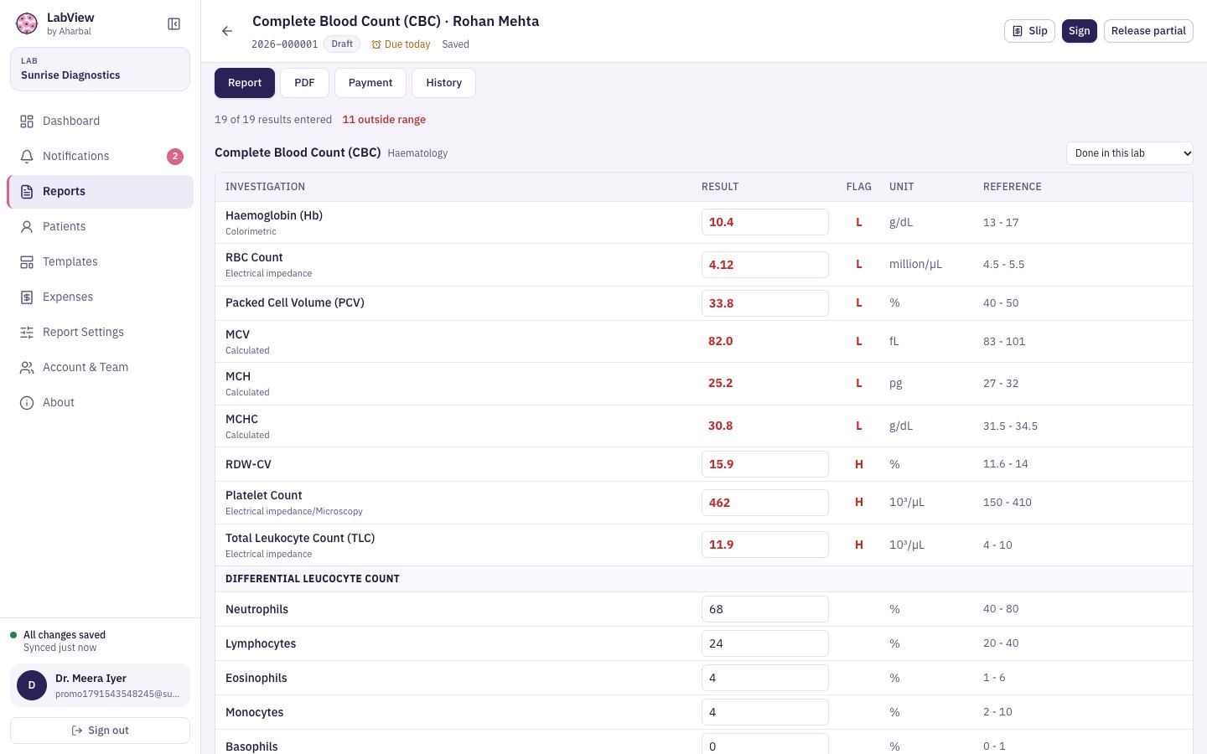Click the Packed Cell Volume result field
The height and width of the screenshot is (754, 1207).
[765, 303]
